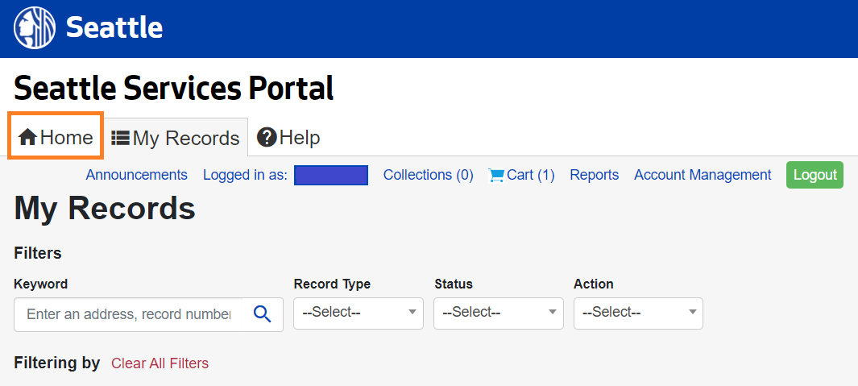858x386 pixels.
Task: Click the question mark Help icon
Action: pos(267,138)
